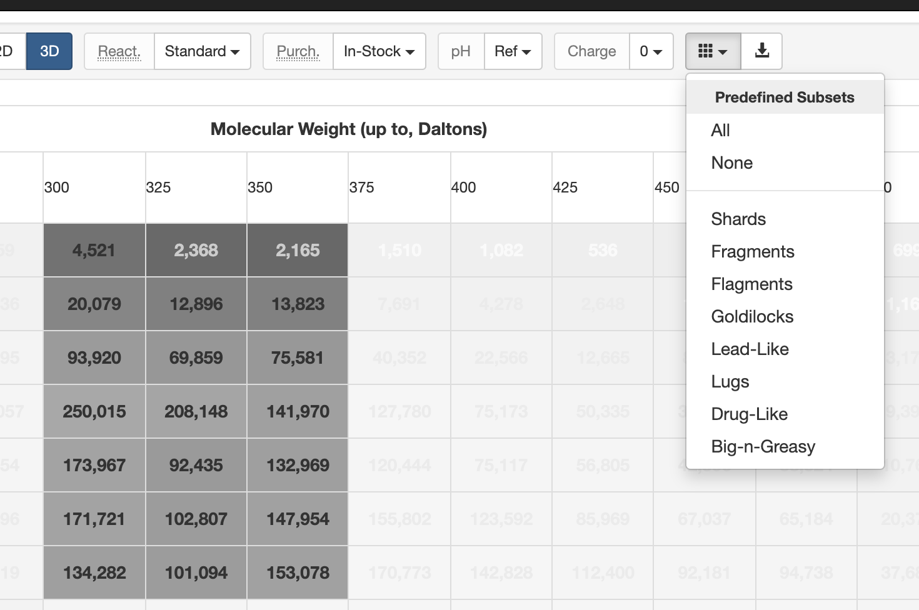This screenshot has height=610, width=919.
Task: Toggle the cell with 93,920
Action: pyautogui.click(x=94, y=357)
